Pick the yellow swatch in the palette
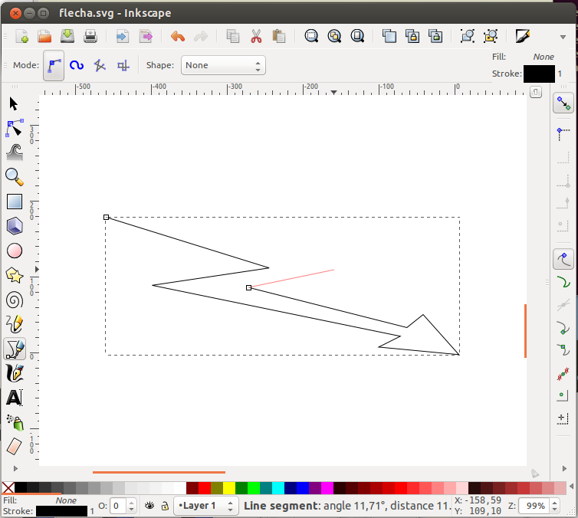This screenshot has height=518, width=578. click(x=229, y=488)
